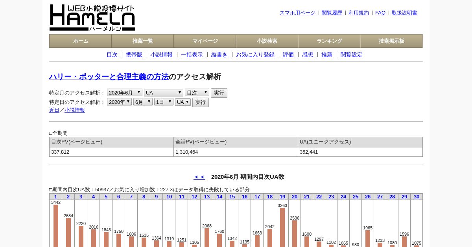Click お気に入り登録 to add favorite

[255, 55]
